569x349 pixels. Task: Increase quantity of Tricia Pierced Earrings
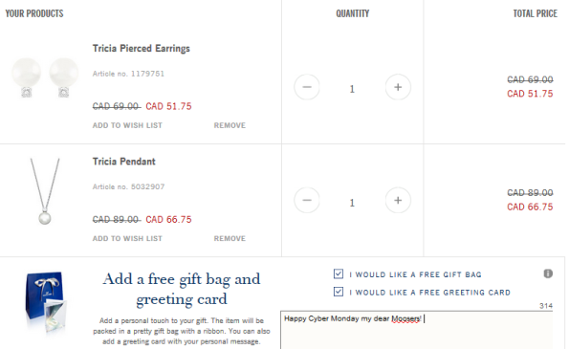398,87
